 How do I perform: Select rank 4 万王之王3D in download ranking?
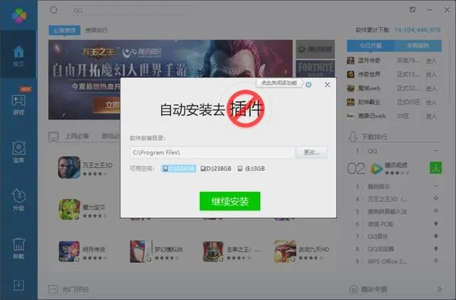click(x=388, y=199)
